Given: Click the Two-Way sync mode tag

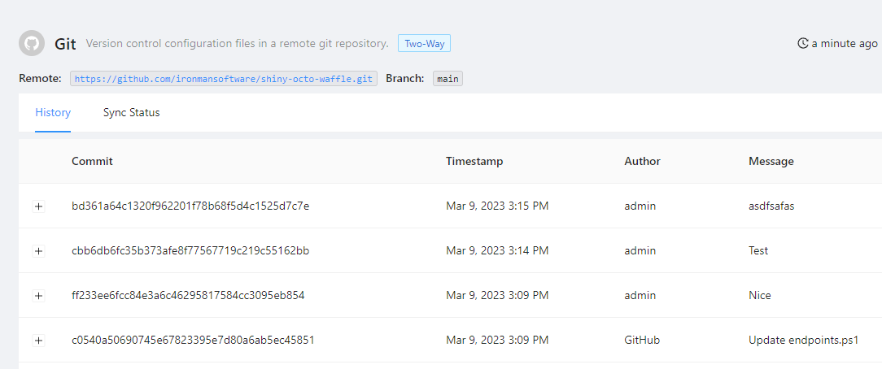Looking at the screenshot, I should pos(424,43).
